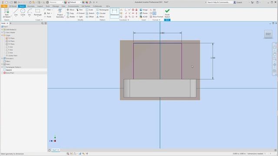Select the Text tool

[x=47, y=13]
